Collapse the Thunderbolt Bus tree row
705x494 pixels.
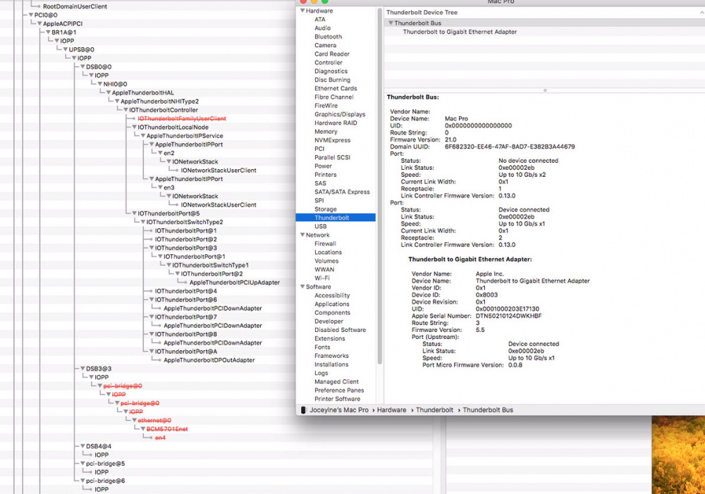point(391,23)
